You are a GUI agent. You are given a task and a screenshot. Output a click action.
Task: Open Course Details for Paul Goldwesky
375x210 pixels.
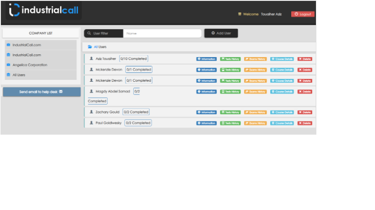(x=282, y=123)
